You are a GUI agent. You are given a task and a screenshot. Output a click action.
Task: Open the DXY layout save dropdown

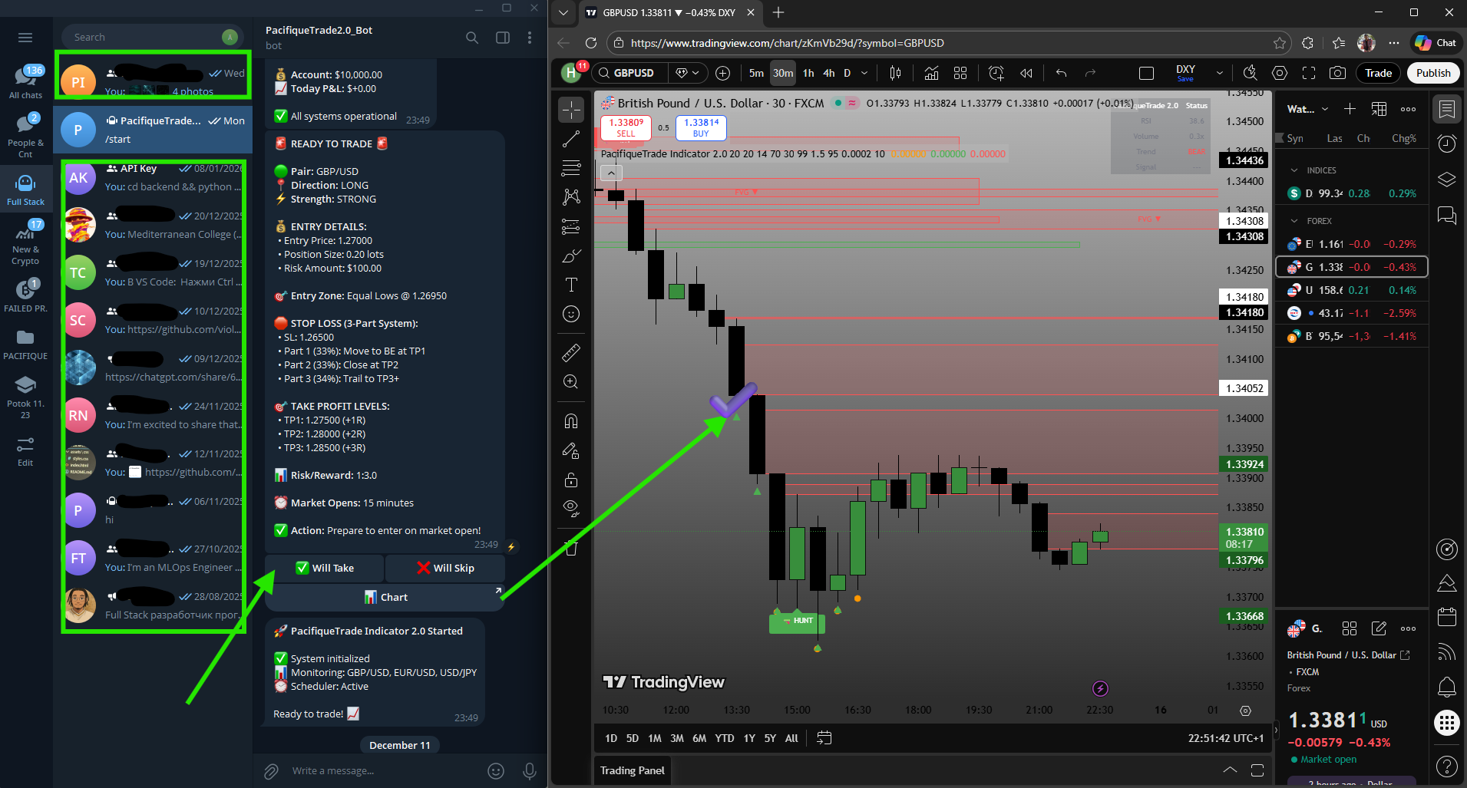tap(1219, 73)
